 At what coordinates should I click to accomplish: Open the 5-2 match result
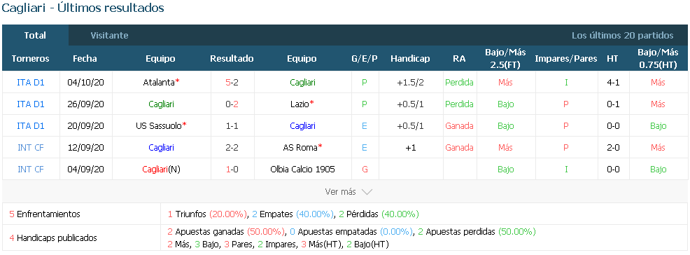[x=232, y=83]
